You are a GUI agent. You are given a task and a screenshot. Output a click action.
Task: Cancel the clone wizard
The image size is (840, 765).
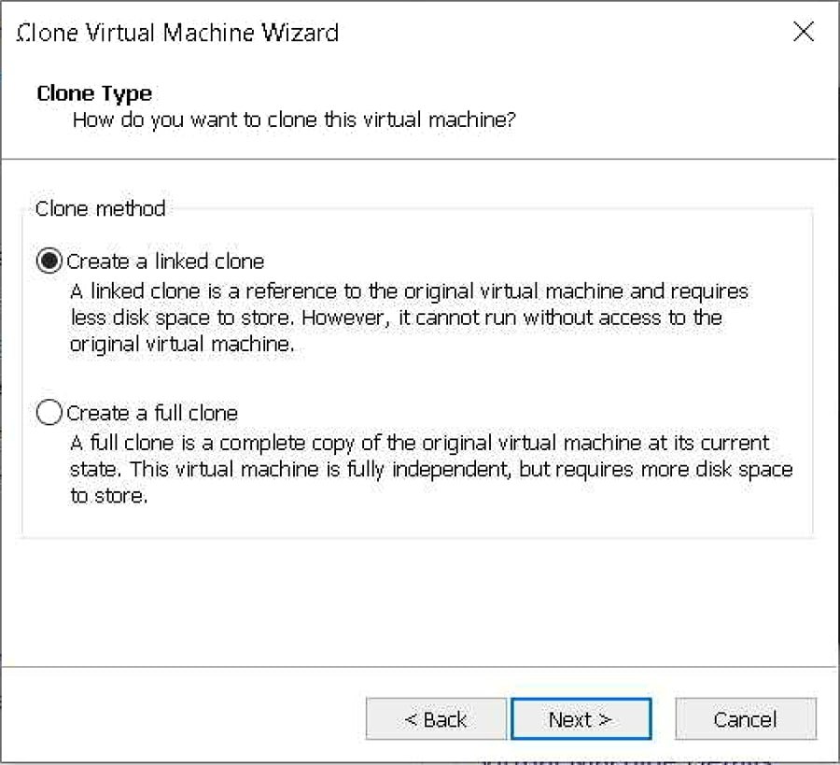pyautogui.click(x=745, y=719)
